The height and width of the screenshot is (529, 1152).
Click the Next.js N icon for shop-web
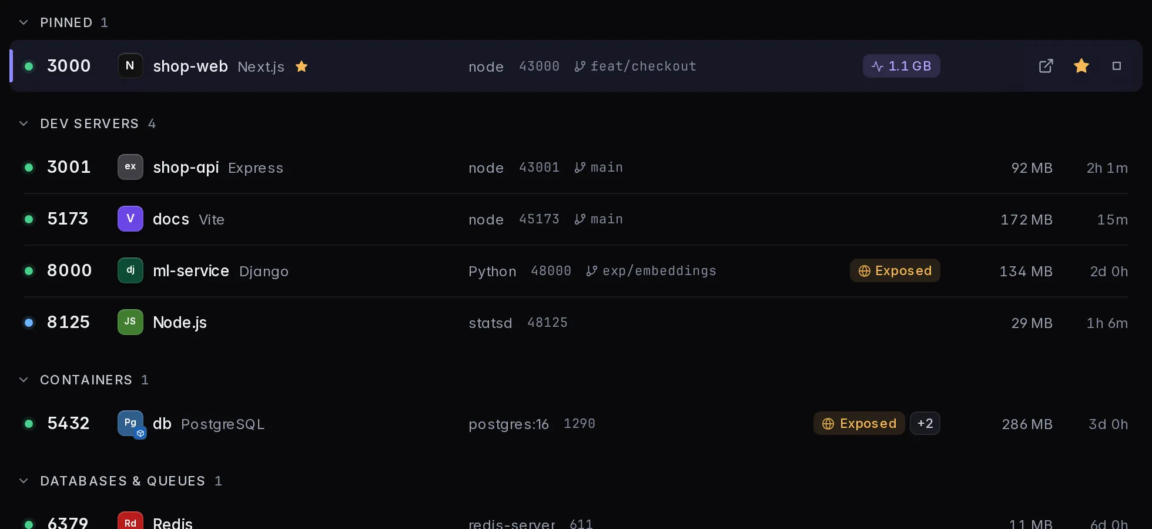[130, 66]
